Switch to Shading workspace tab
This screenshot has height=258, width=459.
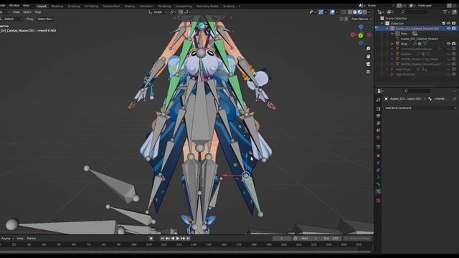pyautogui.click(x=130, y=6)
